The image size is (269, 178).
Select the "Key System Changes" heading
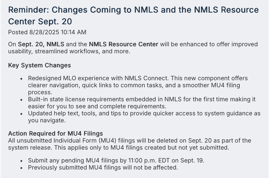click(x=40, y=65)
